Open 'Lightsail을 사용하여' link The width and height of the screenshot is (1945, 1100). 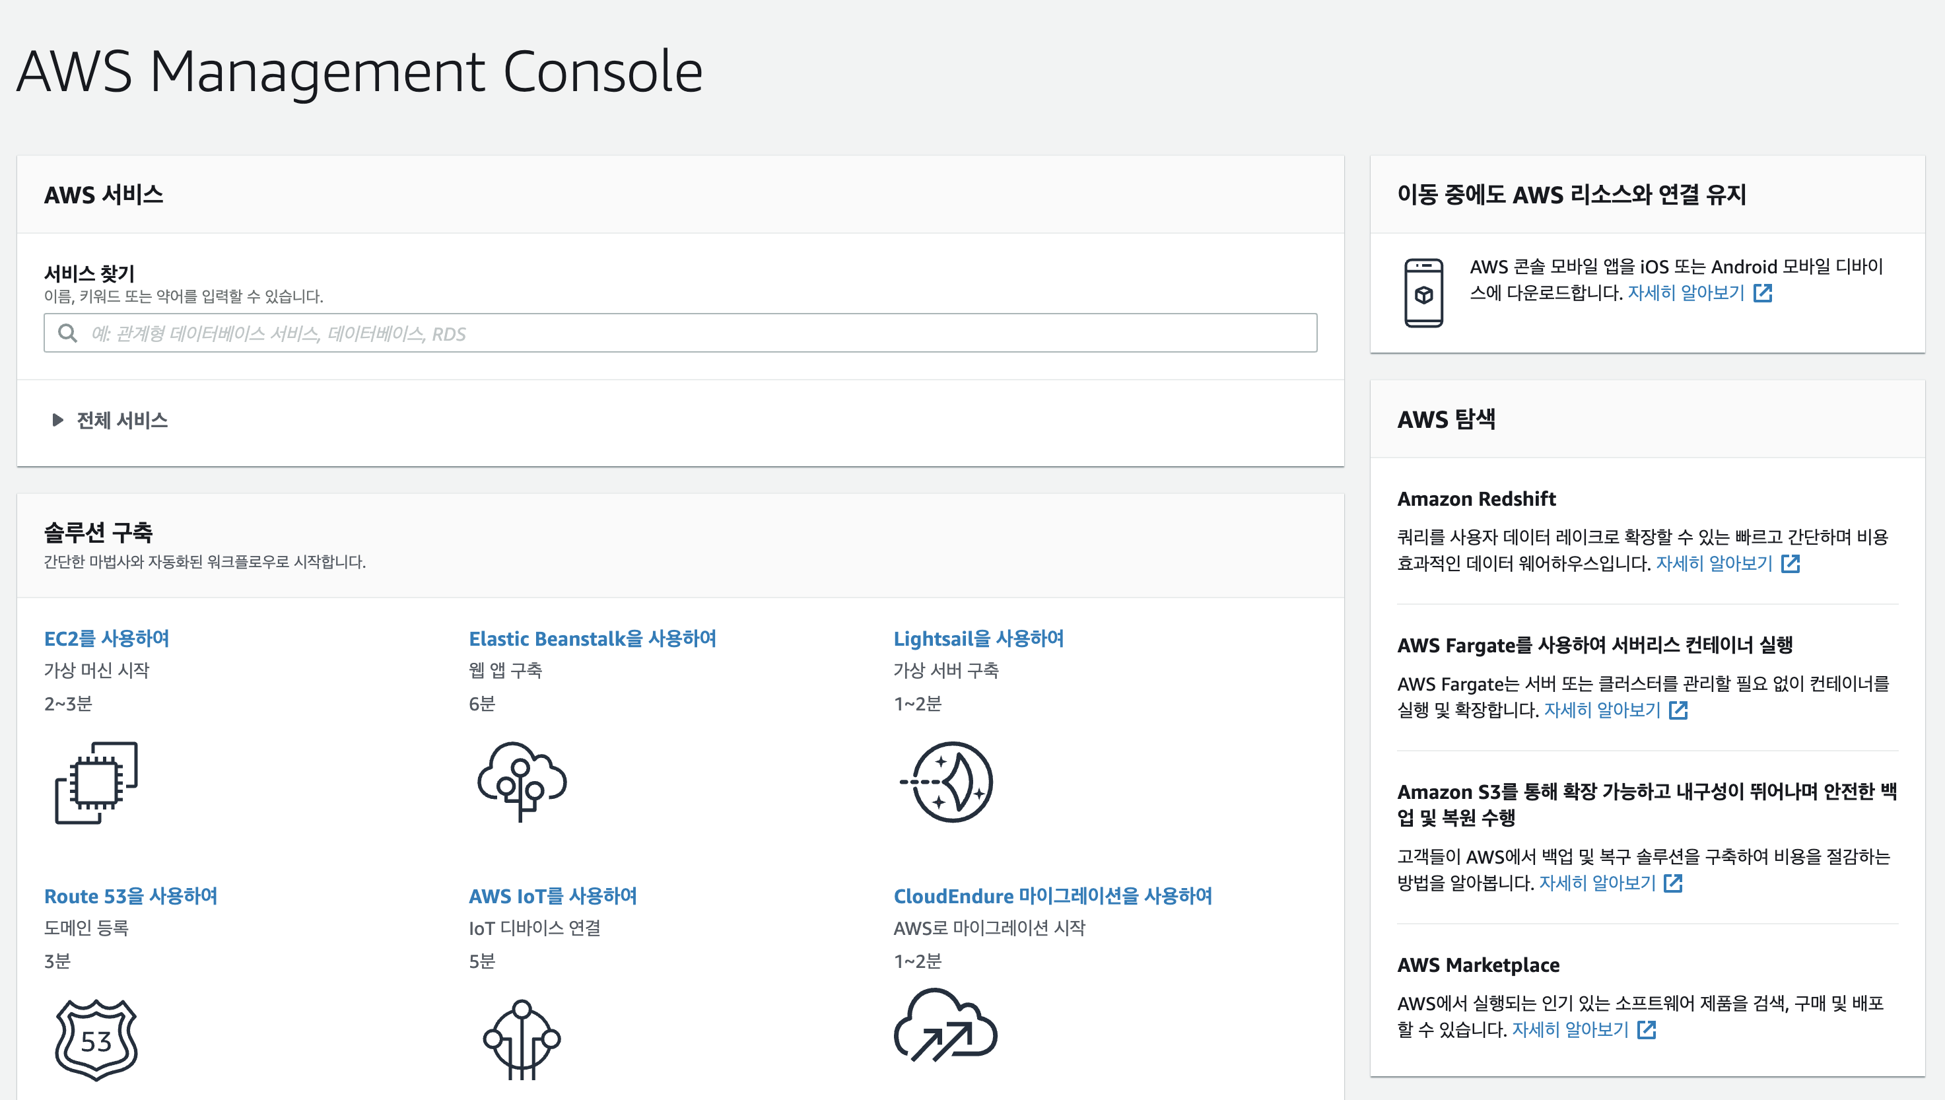(978, 638)
